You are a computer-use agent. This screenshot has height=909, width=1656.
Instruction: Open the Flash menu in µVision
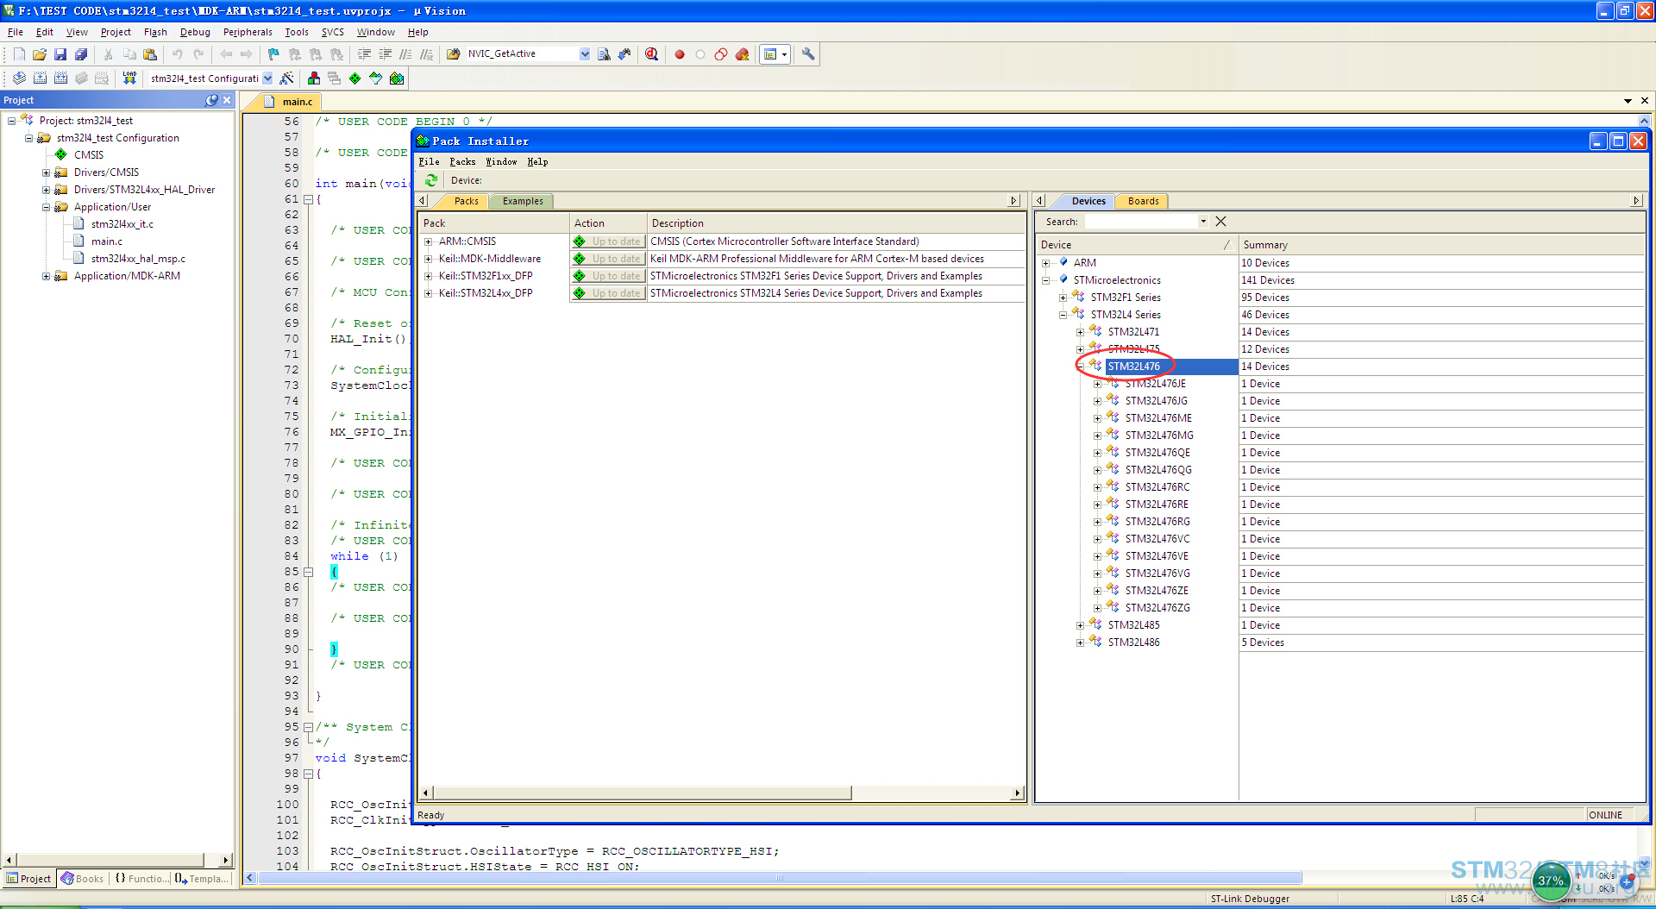coord(155,32)
